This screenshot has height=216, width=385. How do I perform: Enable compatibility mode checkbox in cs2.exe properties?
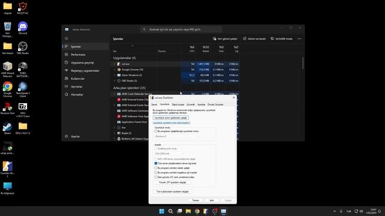click(x=156, y=131)
